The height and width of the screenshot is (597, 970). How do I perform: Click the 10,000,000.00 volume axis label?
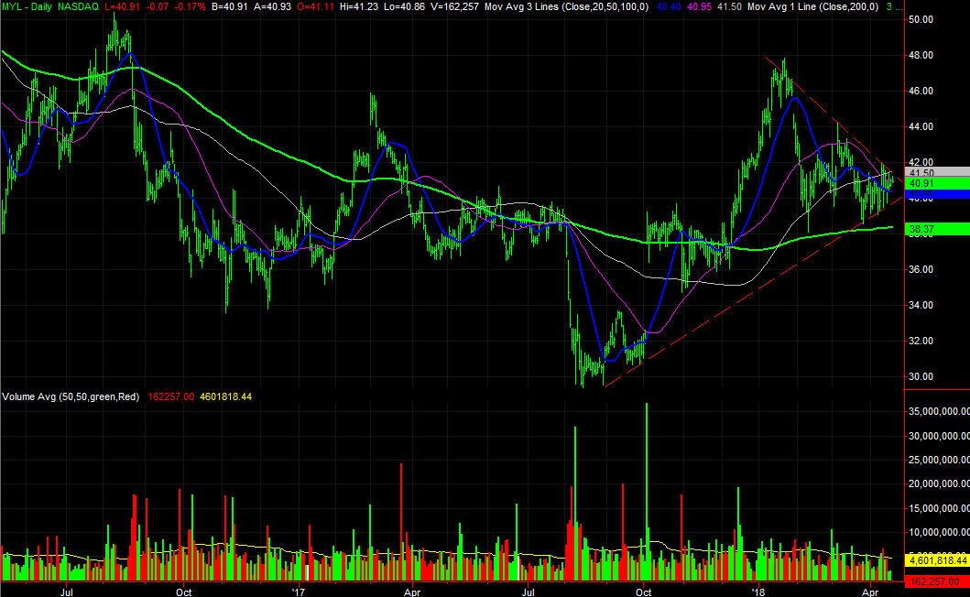click(x=939, y=533)
